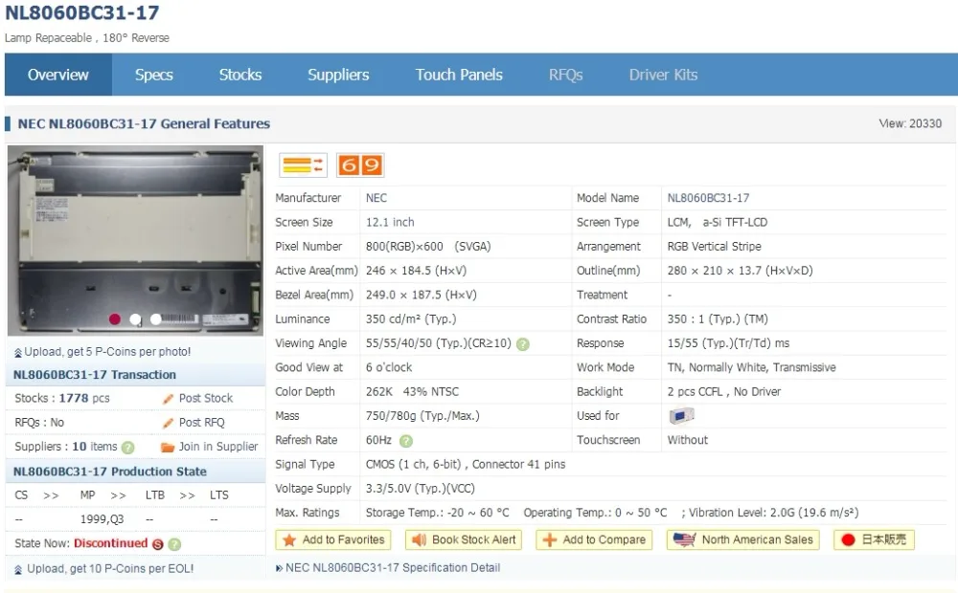Open the LCD panel product photo
958x593 pixels.
tap(136, 240)
